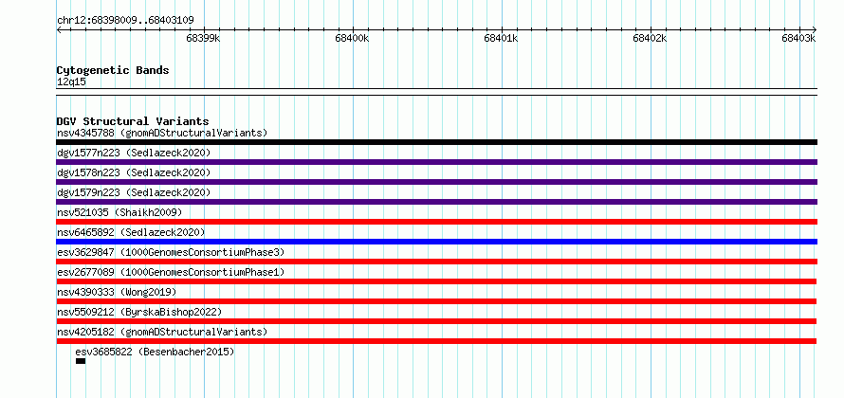The width and height of the screenshot is (844, 398).
Task: Open nsv6465892 (Sedlazeck2020) label
Action: tap(131, 232)
